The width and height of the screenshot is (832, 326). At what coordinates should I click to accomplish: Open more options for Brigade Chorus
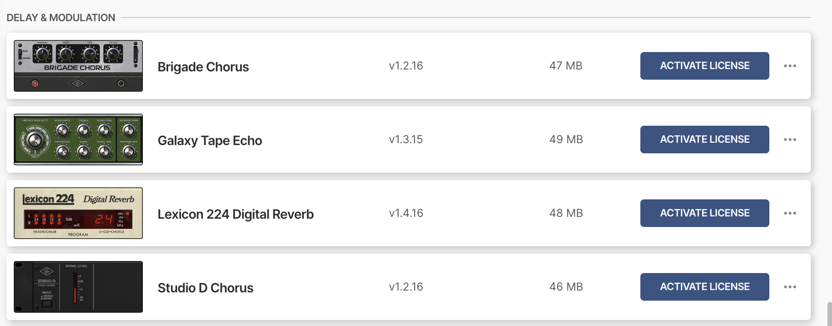pos(790,66)
